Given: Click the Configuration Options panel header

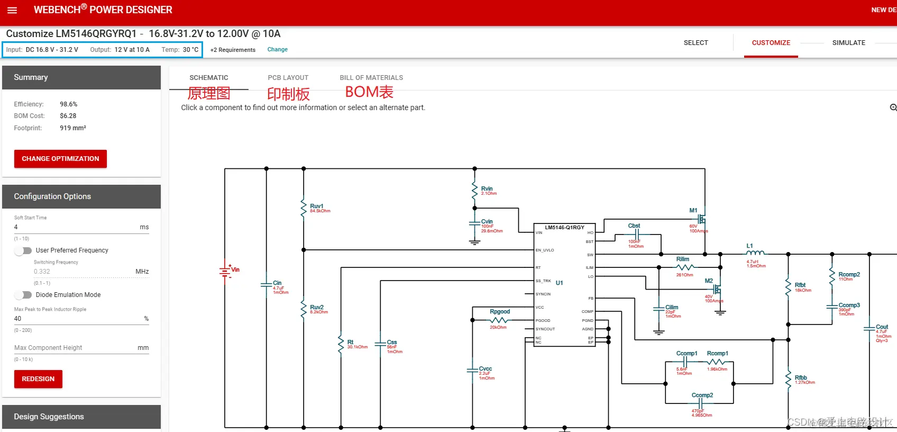Looking at the screenshot, I should (x=81, y=196).
